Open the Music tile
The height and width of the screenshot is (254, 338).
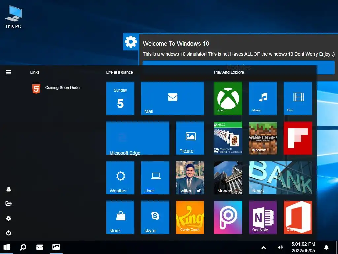[x=263, y=99]
